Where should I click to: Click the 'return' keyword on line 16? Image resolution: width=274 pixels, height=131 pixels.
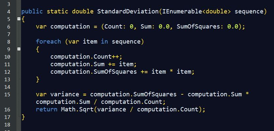(47, 109)
